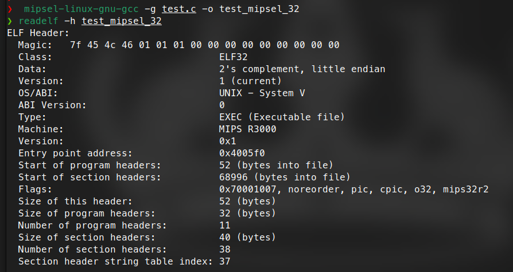Click the red prompt arrow on first line
513x272 pixels.
(x=10, y=9)
